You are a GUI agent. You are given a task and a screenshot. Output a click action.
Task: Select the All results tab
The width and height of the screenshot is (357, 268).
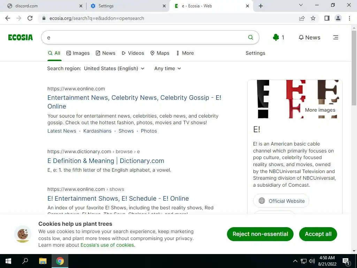[54, 53]
